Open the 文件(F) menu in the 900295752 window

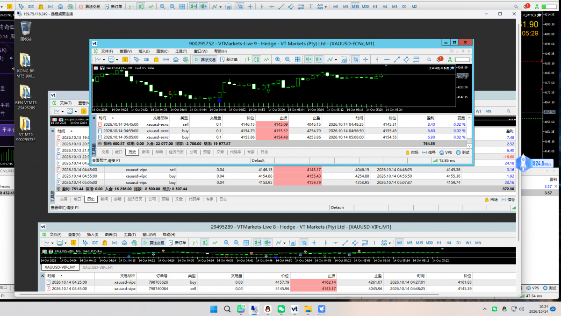coord(107,51)
